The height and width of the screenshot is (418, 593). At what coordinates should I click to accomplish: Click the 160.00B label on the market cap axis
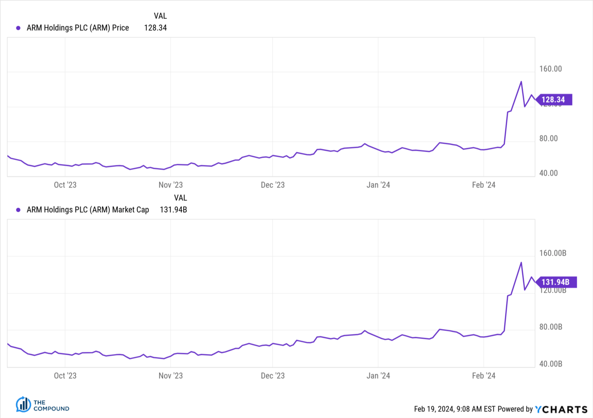tap(553, 253)
